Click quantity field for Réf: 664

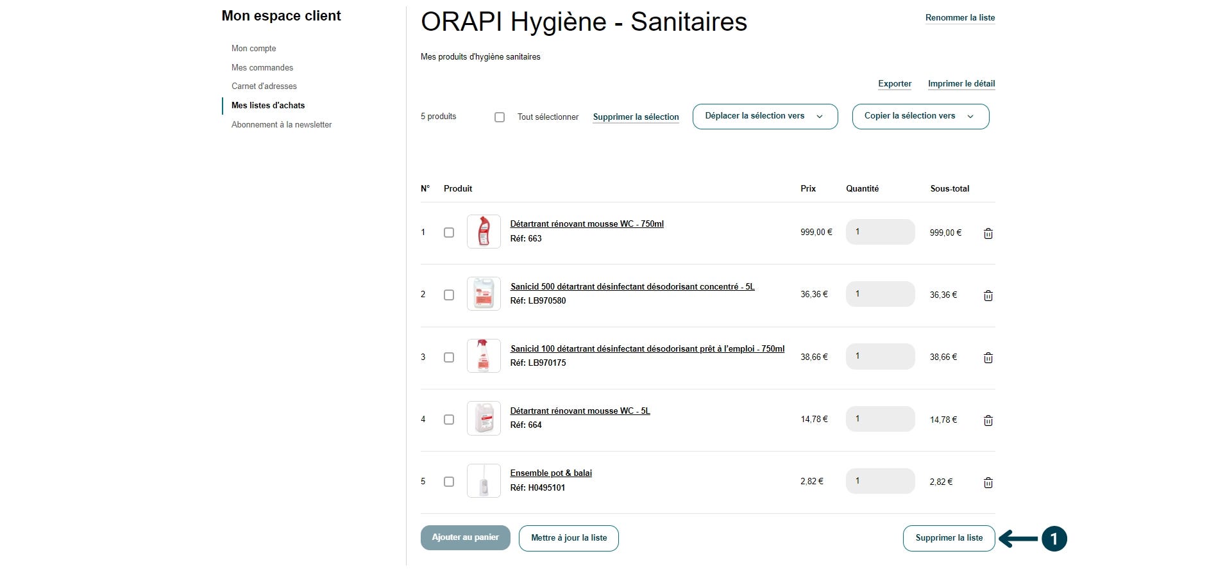[x=880, y=419]
